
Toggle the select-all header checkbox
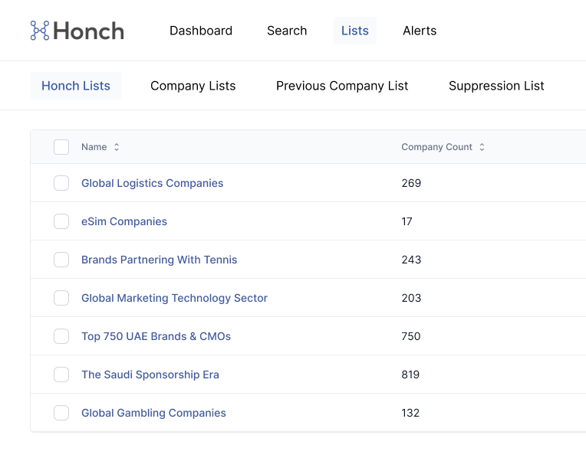click(61, 147)
